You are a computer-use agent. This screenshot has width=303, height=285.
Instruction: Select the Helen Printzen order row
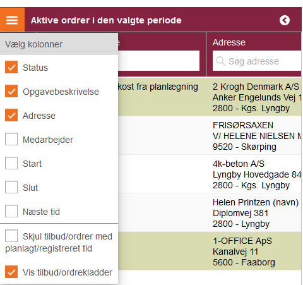(210, 212)
